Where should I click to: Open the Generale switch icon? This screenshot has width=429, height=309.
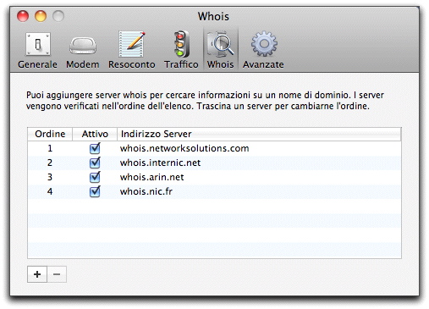pos(38,44)
